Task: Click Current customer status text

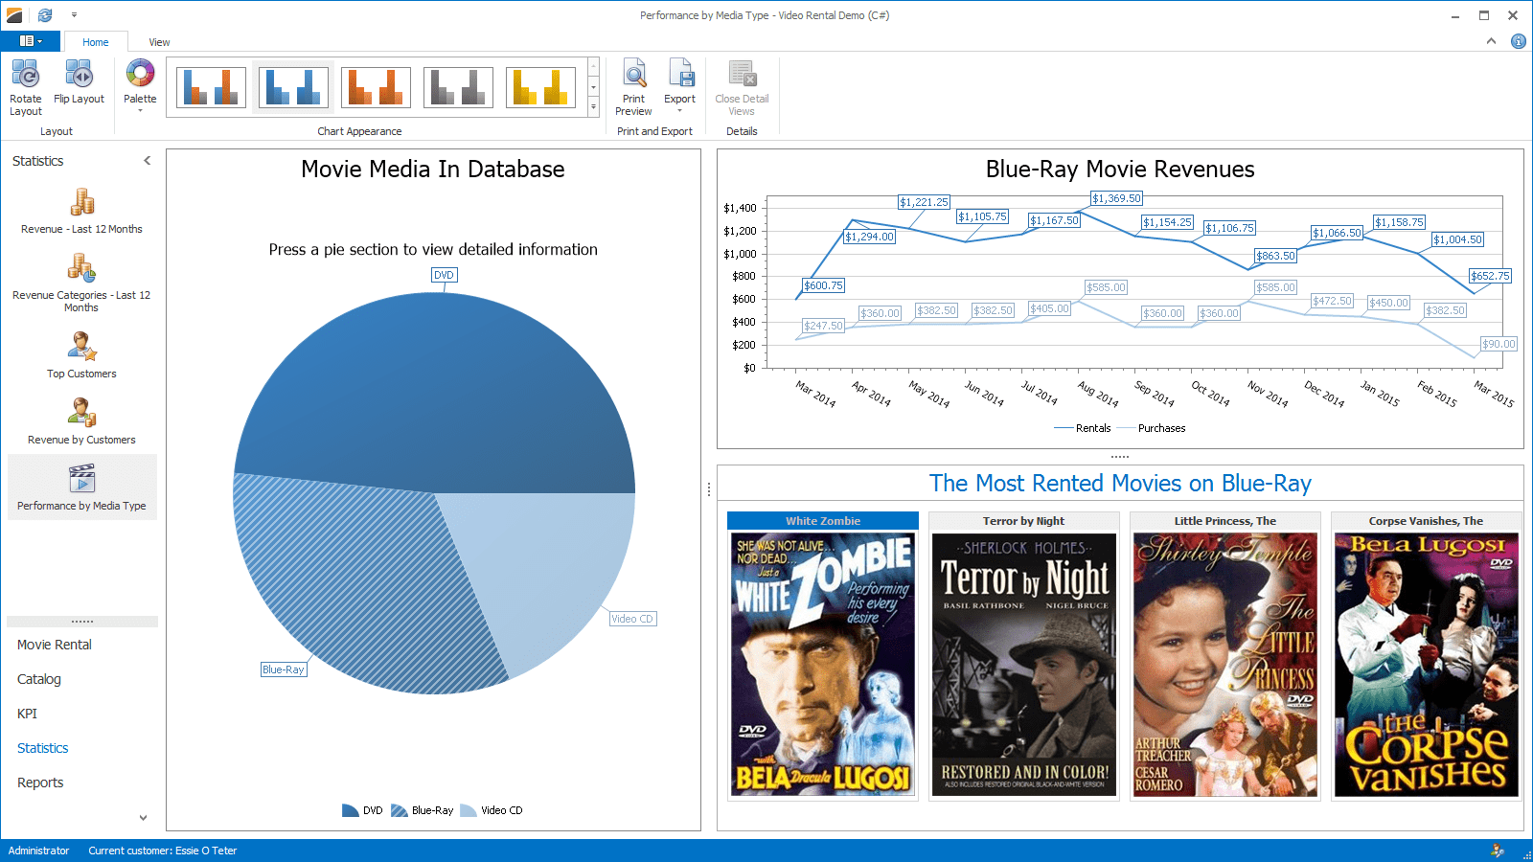Action: click(x=163, y=851)
